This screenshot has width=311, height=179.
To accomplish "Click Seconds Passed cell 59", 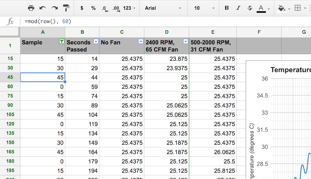I will pyautogui.click(x=82, y=87).
